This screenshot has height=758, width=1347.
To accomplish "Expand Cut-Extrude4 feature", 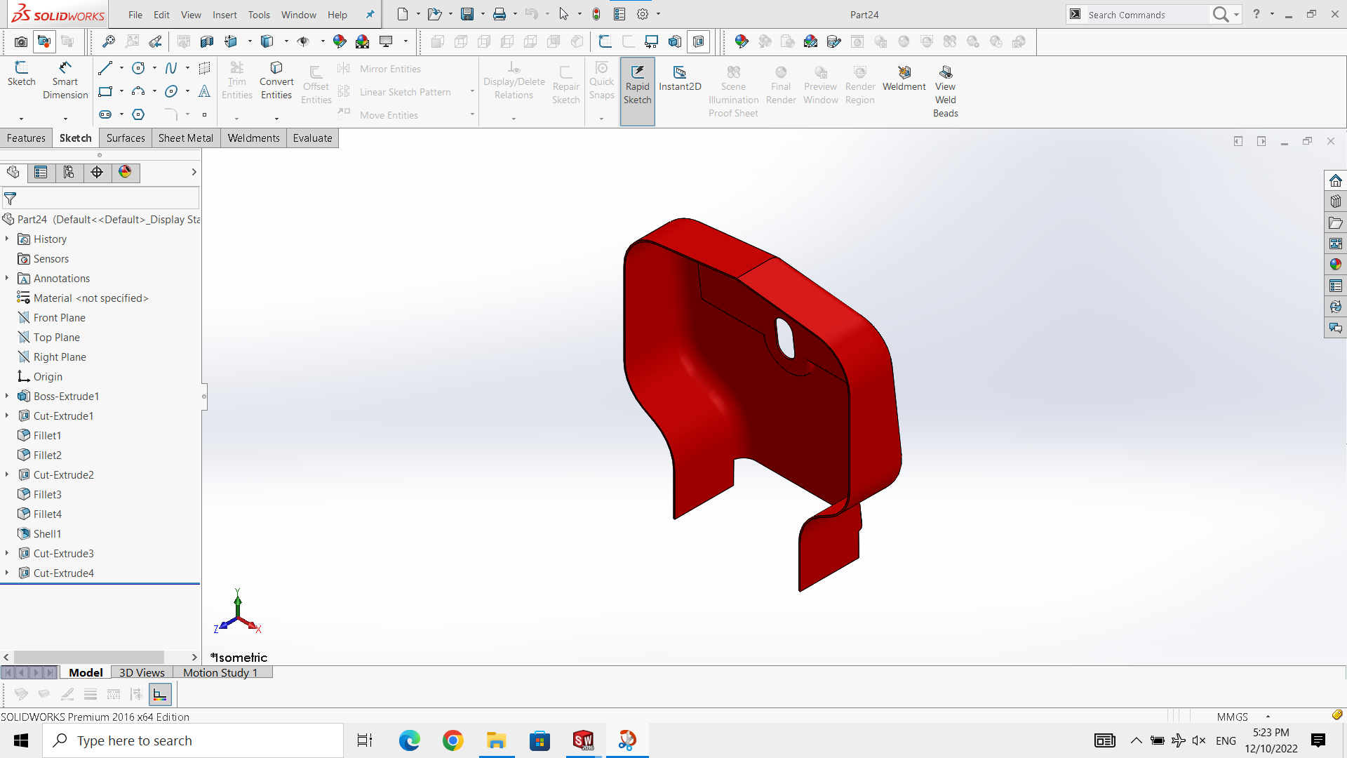I will (7, 573).
